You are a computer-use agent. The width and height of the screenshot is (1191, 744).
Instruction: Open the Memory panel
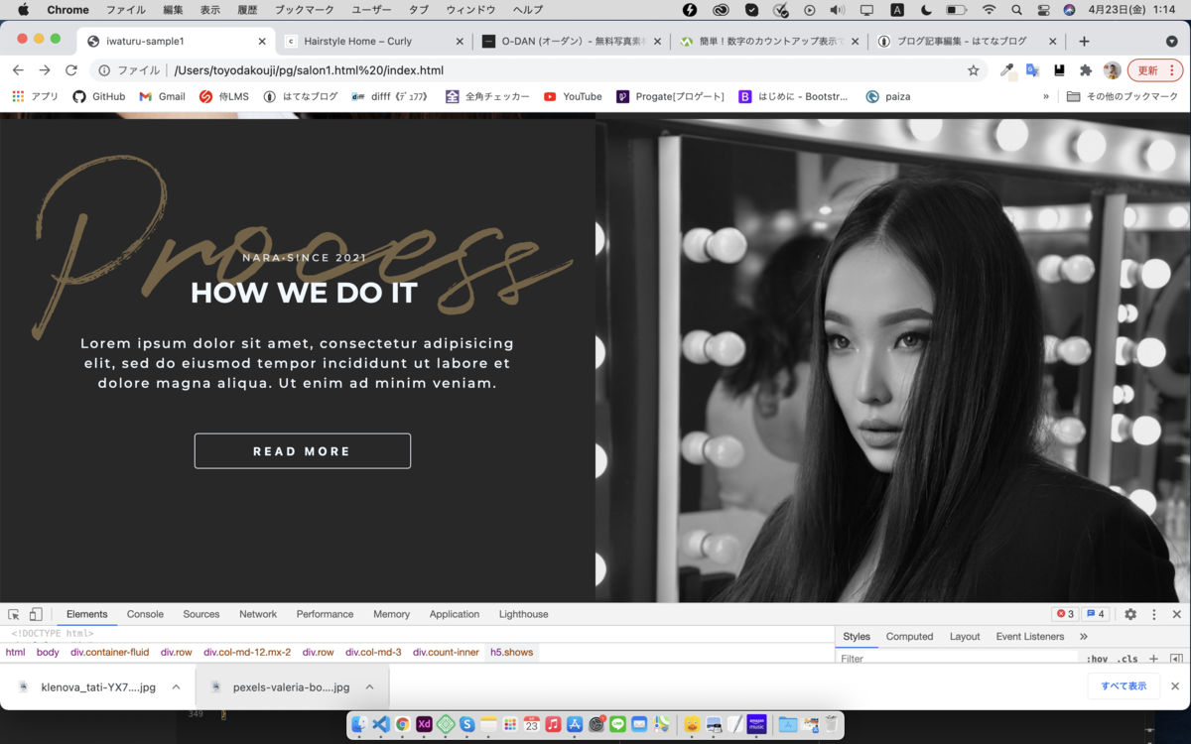391,614
